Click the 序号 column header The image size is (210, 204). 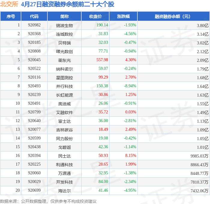pos(11,16)
